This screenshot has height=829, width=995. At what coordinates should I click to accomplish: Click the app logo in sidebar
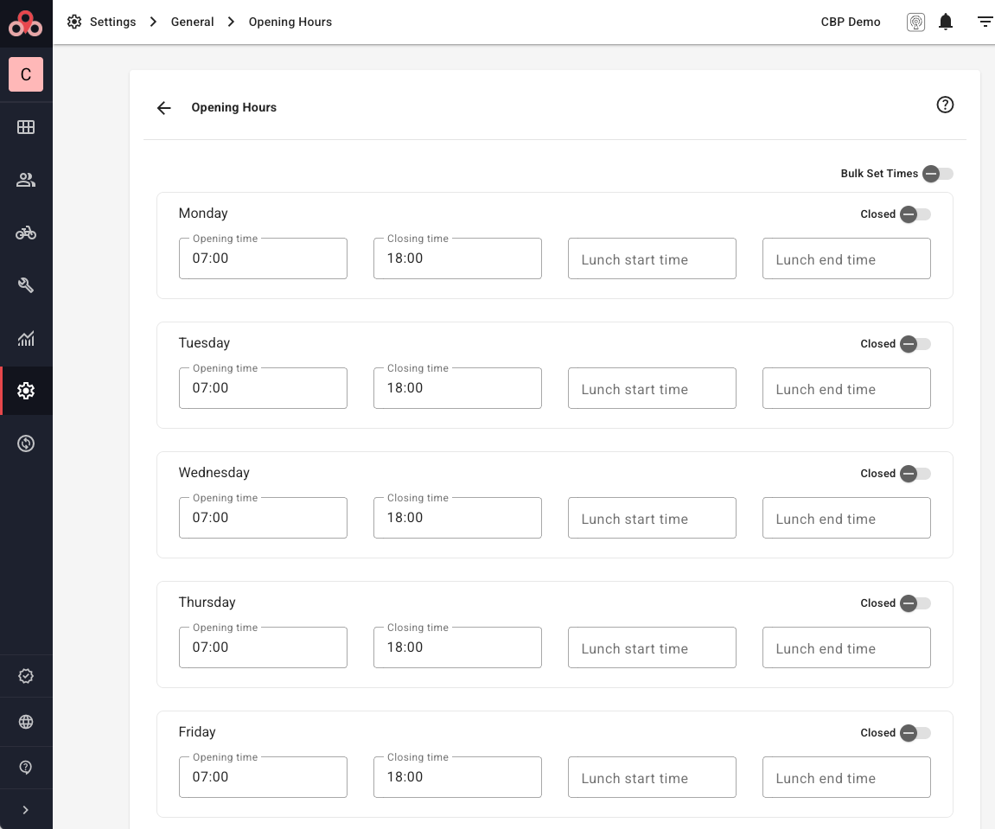coord(25,23)
